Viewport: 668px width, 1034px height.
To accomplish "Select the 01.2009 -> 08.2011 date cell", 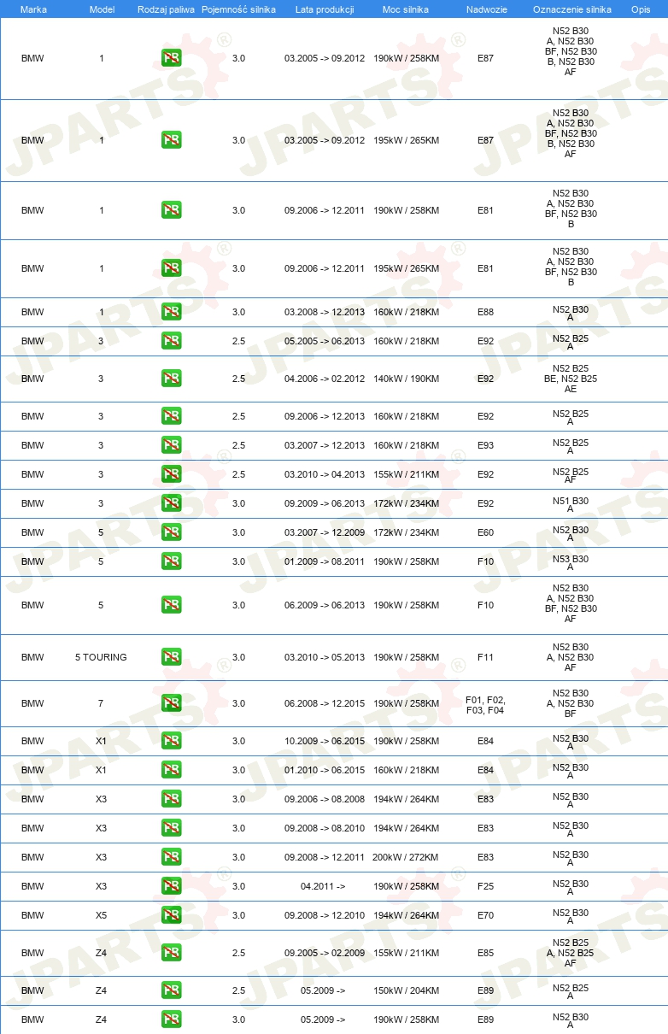I will point(325,561).
